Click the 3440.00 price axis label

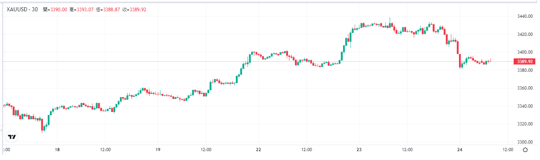pos(524,16)
